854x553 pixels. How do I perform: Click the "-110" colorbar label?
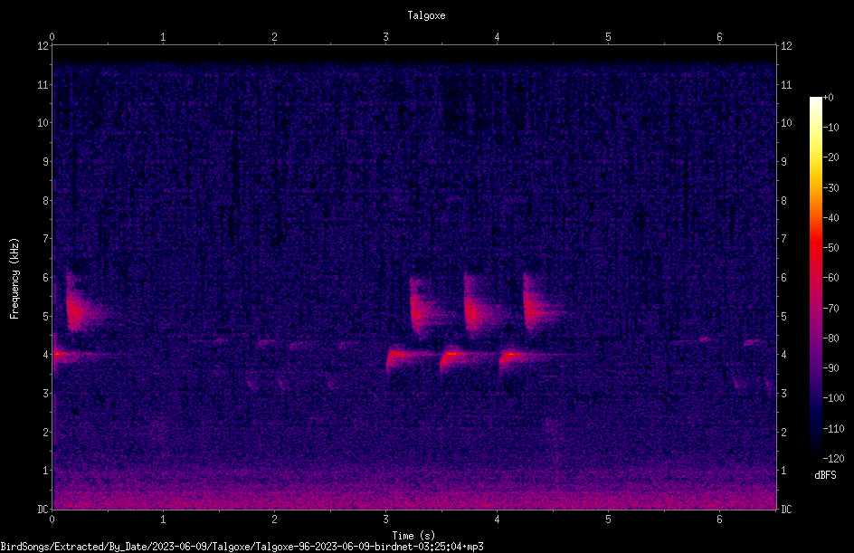(x=833, y=429)
